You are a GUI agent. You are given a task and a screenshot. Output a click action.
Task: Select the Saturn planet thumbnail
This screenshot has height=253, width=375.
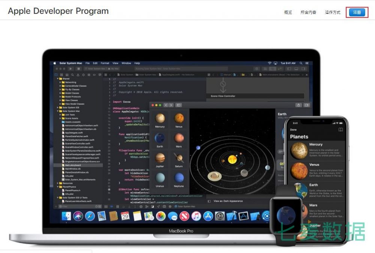coord(179,159)
